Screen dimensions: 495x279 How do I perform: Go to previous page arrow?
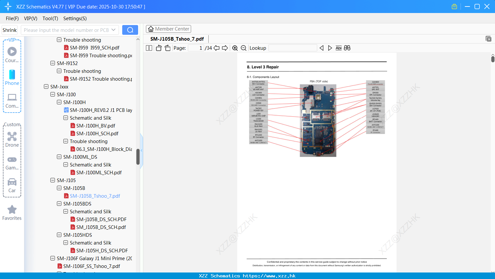coord(216,48)
